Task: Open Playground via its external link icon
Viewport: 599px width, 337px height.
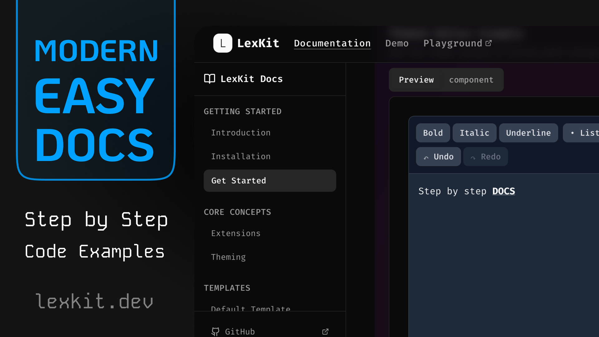Action: [489, 43]
